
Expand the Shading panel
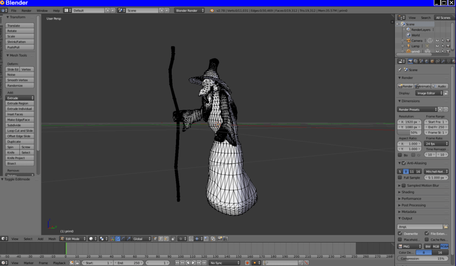[x=408, y=192]
